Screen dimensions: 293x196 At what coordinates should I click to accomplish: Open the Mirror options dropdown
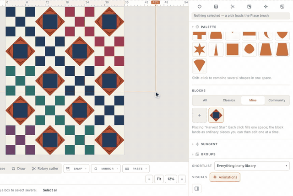(106, 169)
